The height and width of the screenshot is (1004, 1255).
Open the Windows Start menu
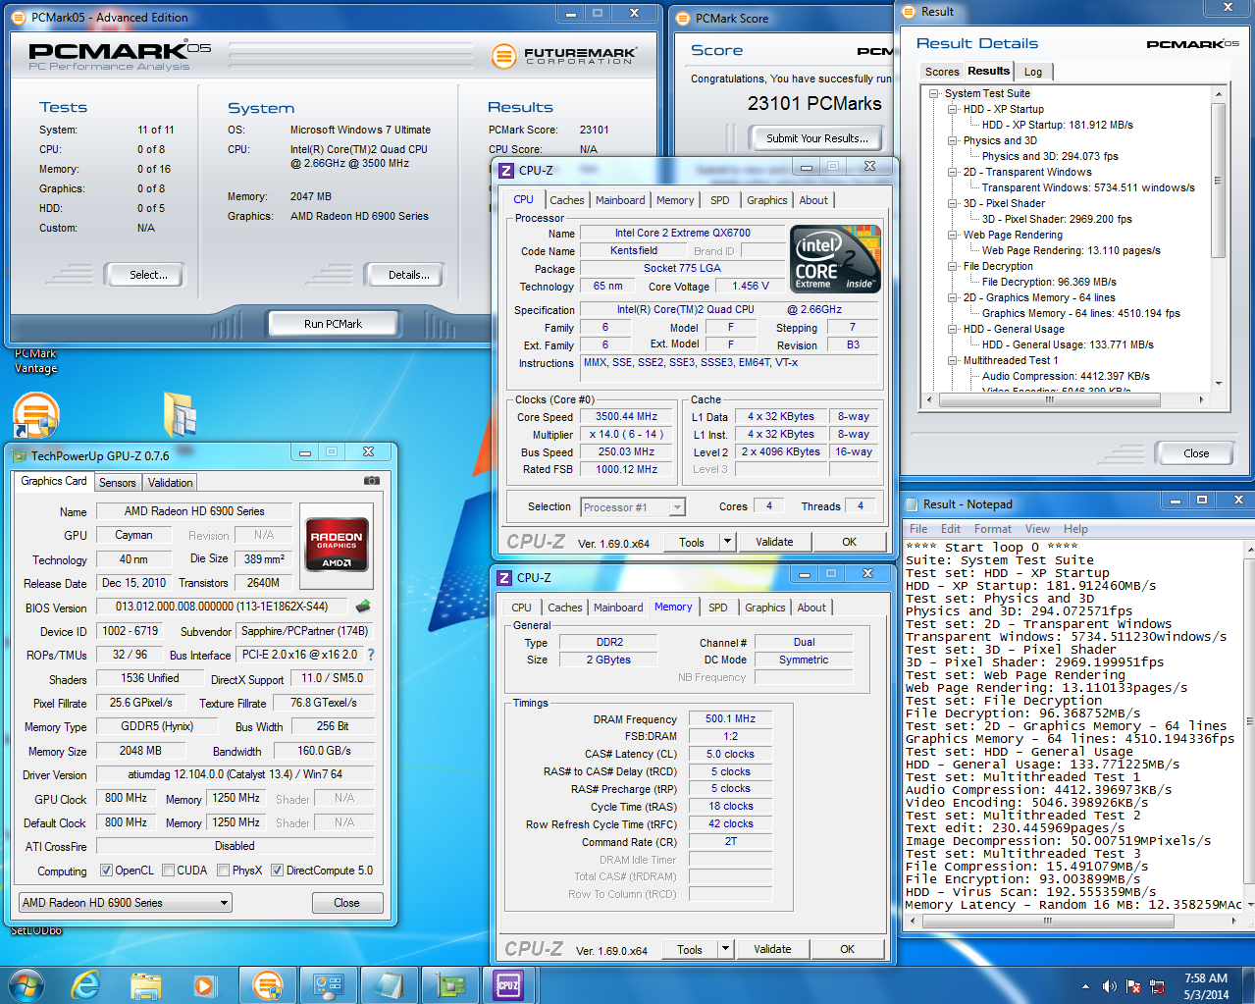(26, 984)
